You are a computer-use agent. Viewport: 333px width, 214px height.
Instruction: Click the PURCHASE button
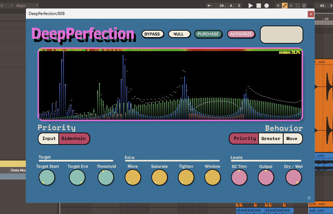point(208,34)
